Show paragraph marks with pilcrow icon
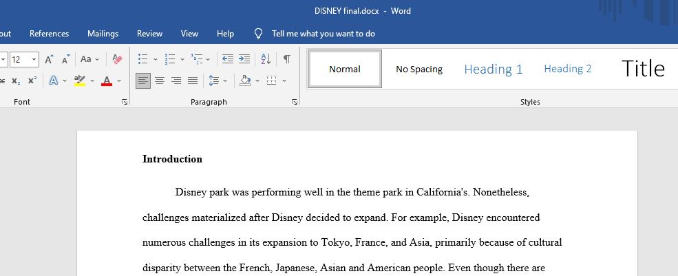Screen dimensions: 678x276 pyautogui.click(x=286, y=59)
